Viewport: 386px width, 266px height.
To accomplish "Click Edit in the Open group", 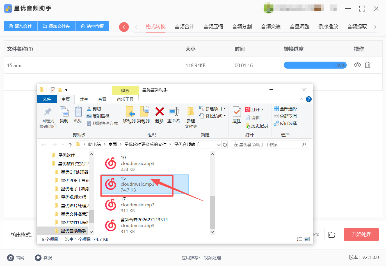I will (x=253, y=118).
